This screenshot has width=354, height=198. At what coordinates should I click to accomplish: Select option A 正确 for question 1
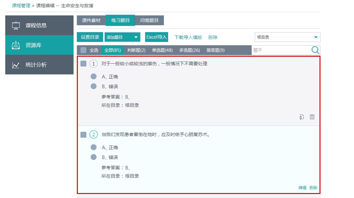pyautogui.click(x=94, y=77)
